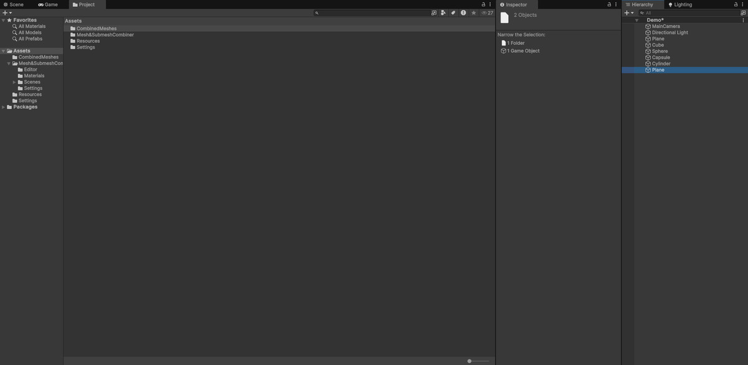Open the Inspector panel three-dot menu

616,4
